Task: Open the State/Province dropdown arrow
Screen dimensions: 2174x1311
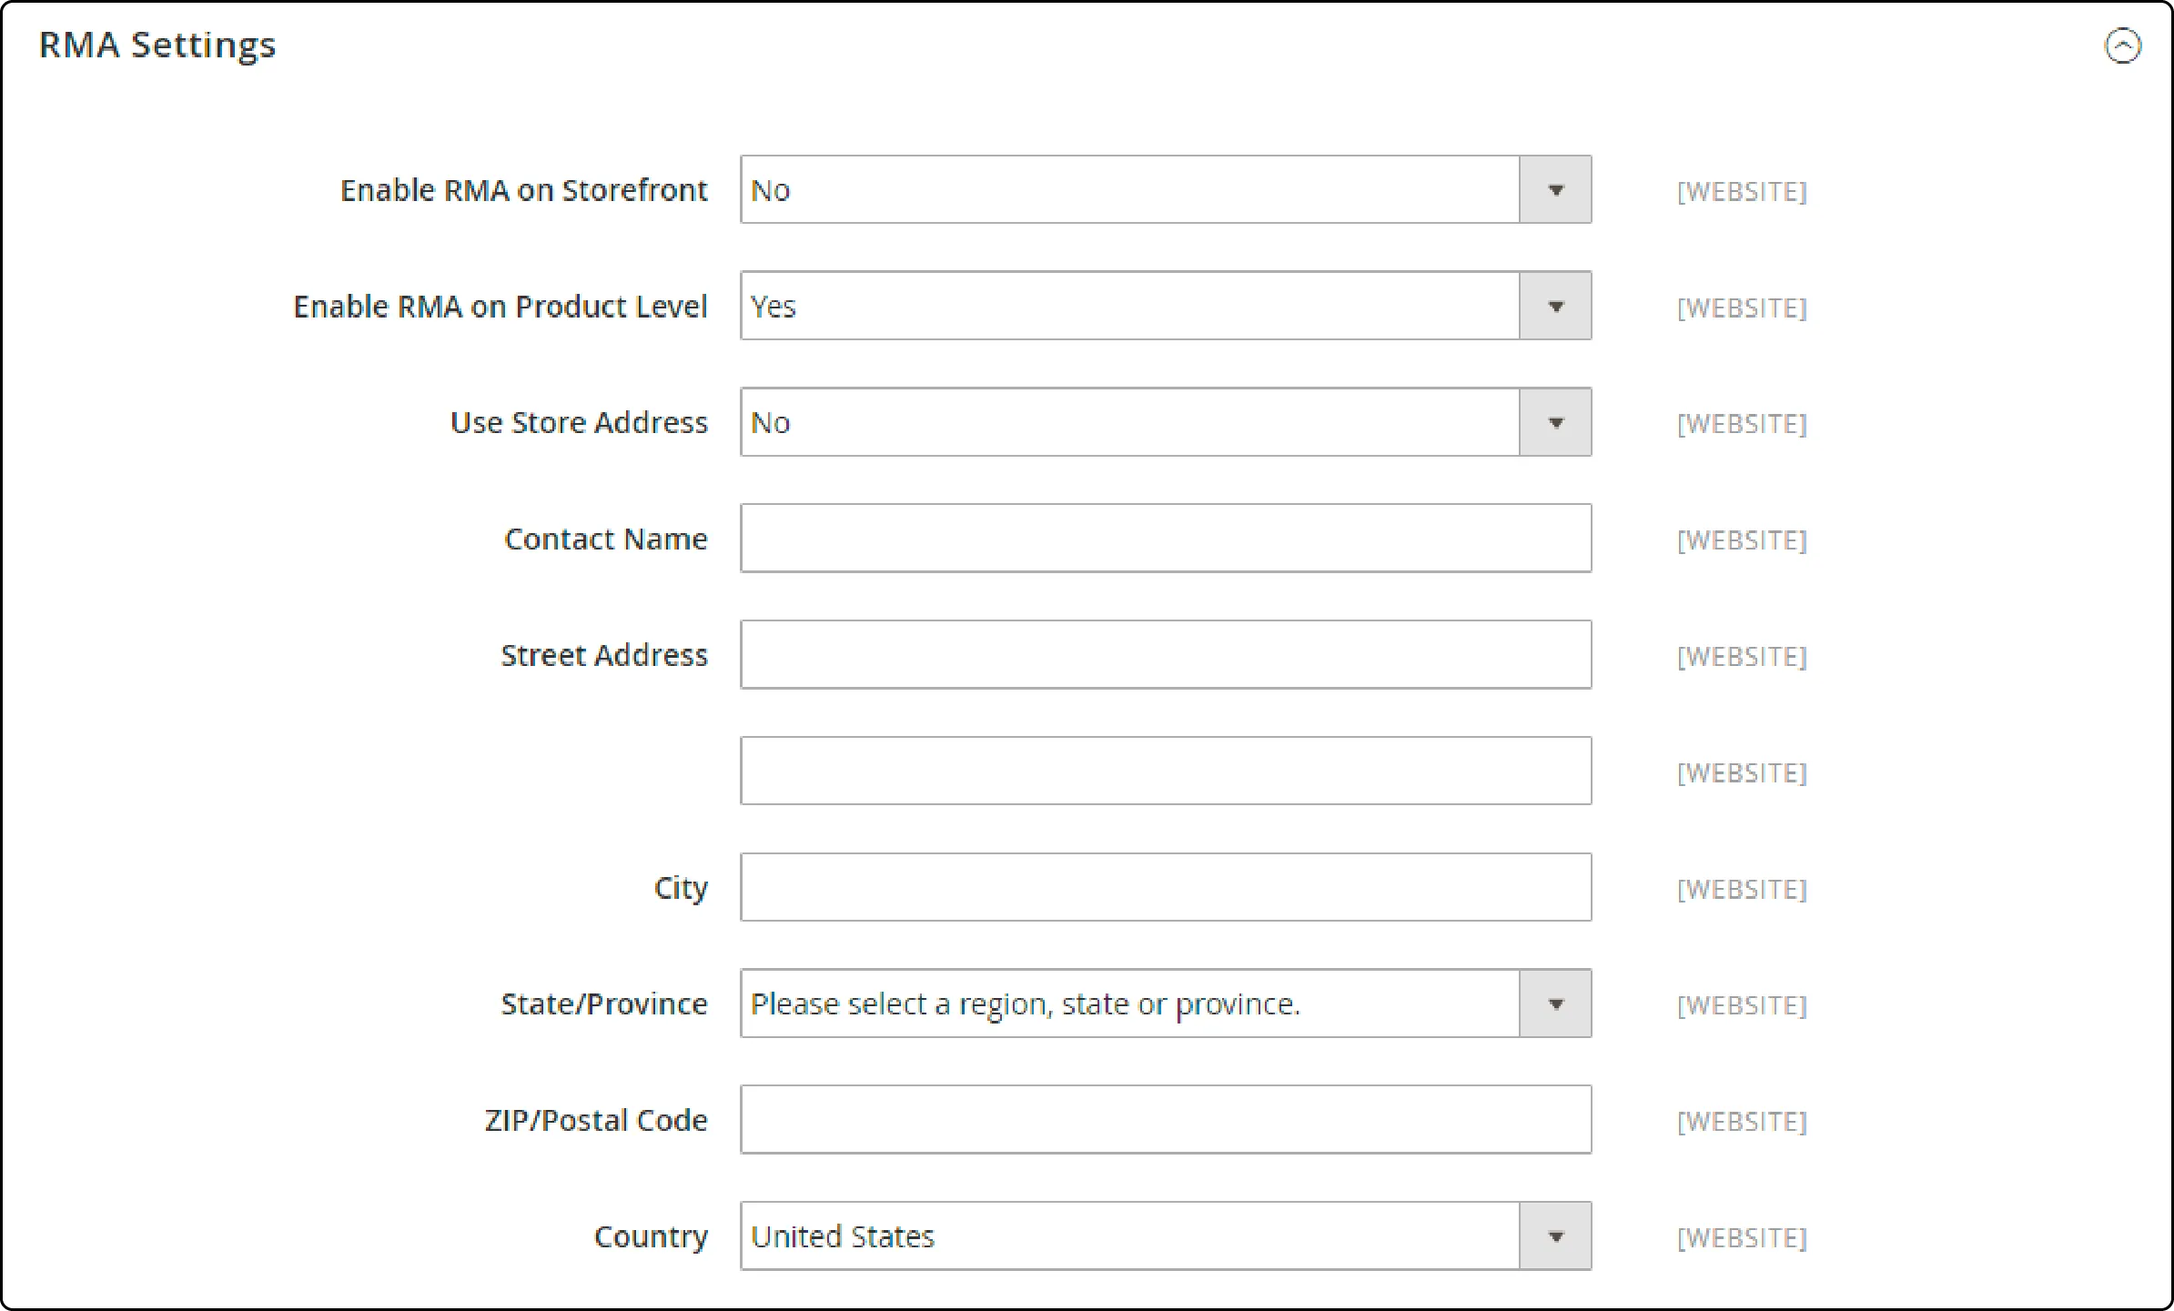Action: pyautogui.click(x=1555, y=1004)
